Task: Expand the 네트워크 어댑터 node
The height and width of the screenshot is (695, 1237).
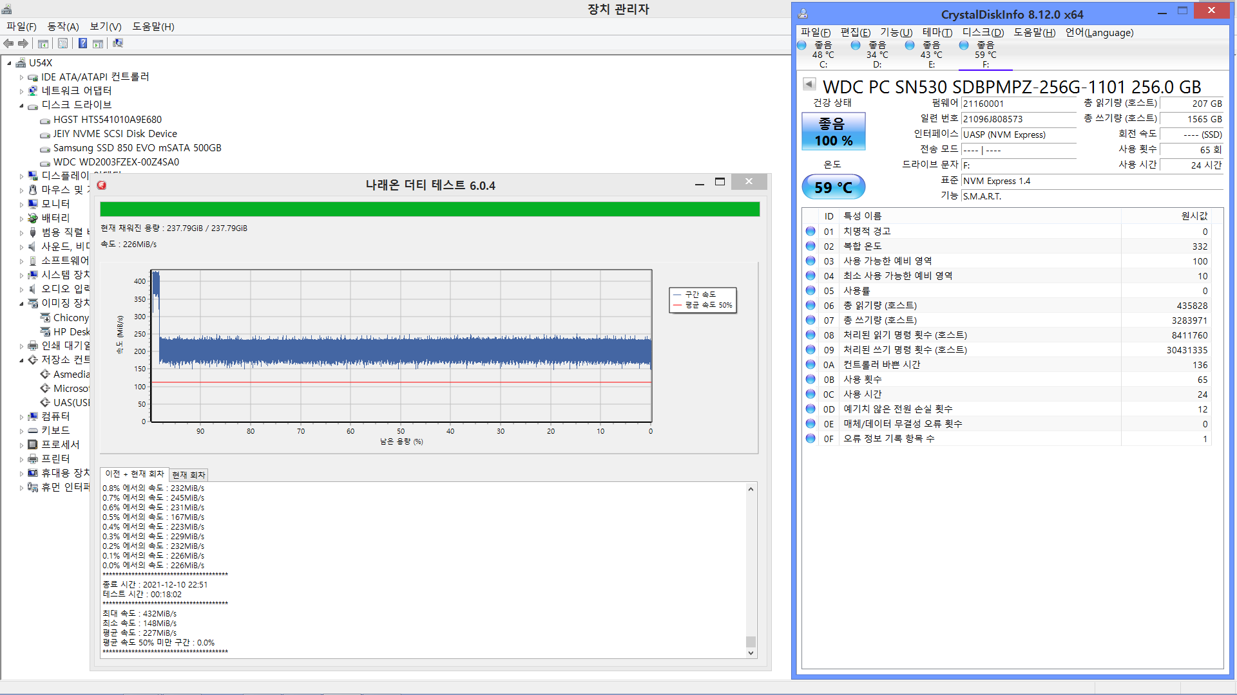Action: [21, 91]
